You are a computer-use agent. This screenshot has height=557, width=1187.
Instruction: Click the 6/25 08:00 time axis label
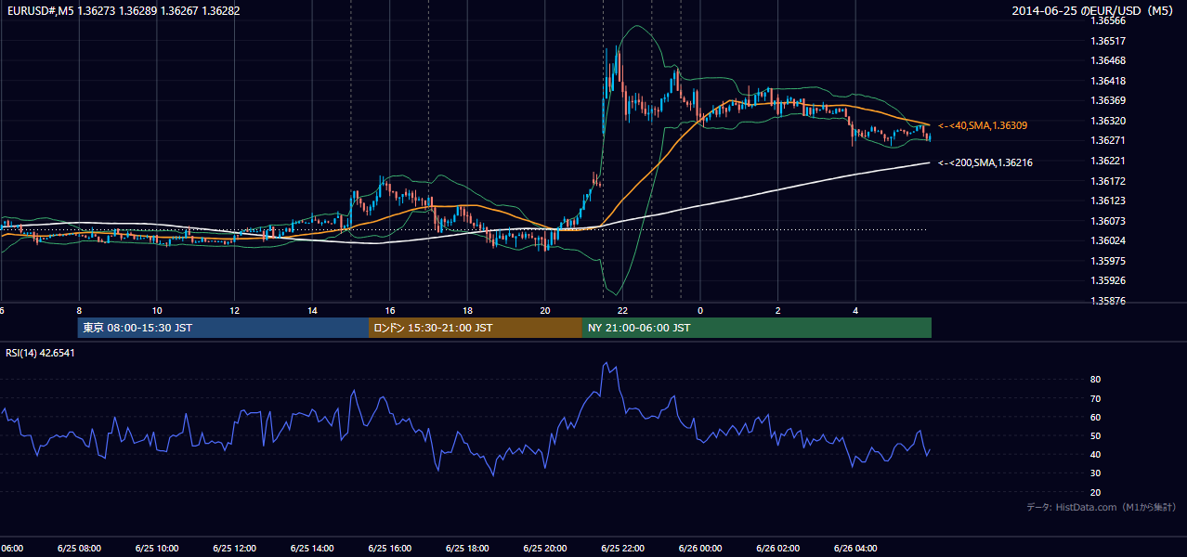coord(79,549)
